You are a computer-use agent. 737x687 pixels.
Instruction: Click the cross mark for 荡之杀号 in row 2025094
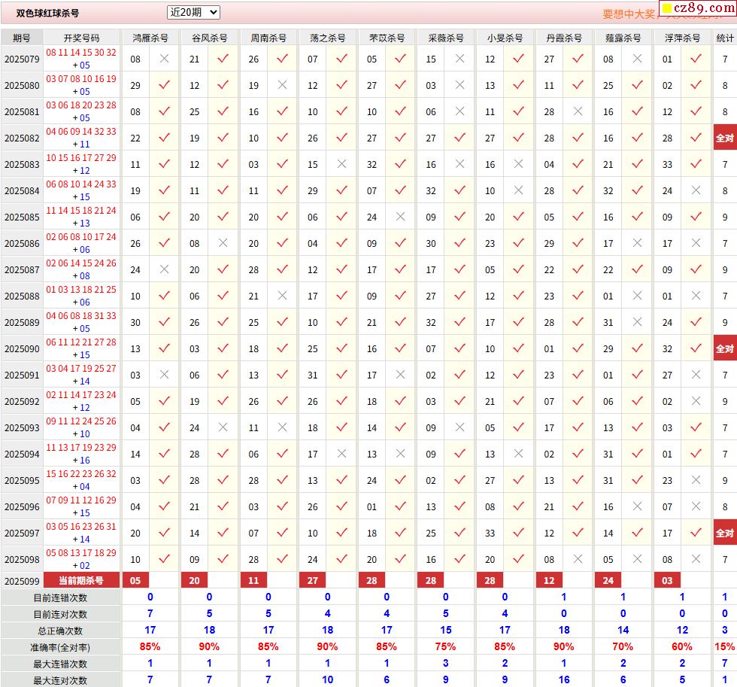(341, 454)
